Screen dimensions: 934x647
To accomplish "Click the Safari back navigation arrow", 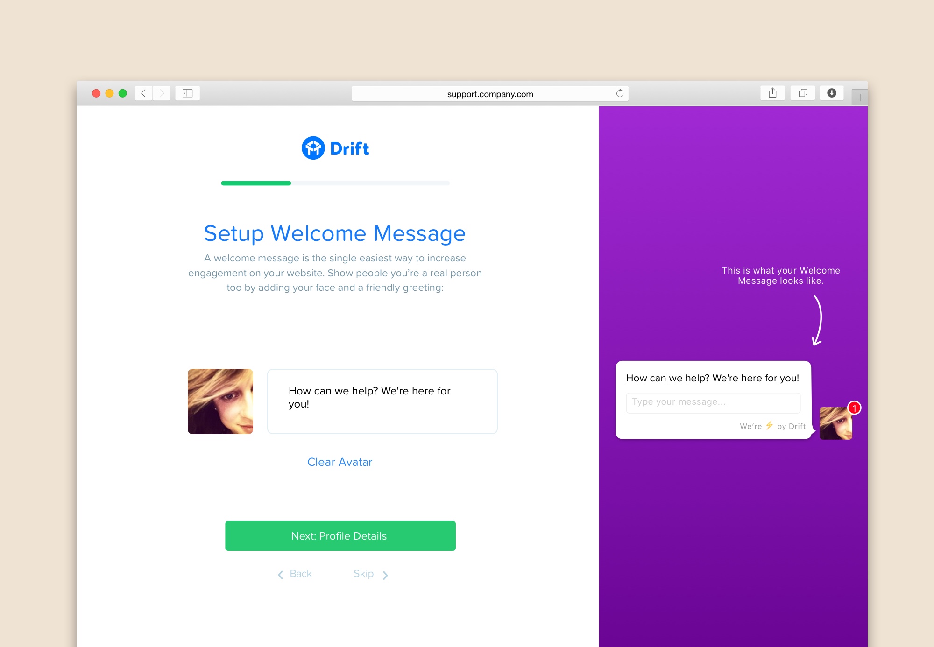I will [x=143, y=93].
